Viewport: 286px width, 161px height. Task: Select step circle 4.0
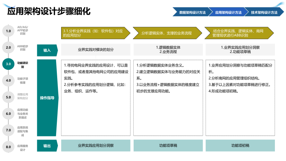click(x=8, y=80)
